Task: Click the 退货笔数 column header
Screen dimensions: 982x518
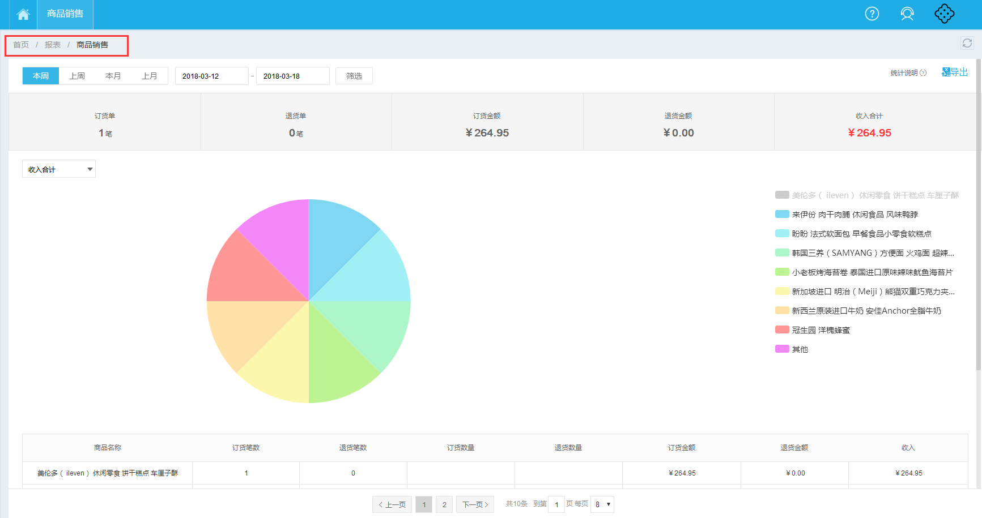Action: (353, 448)
